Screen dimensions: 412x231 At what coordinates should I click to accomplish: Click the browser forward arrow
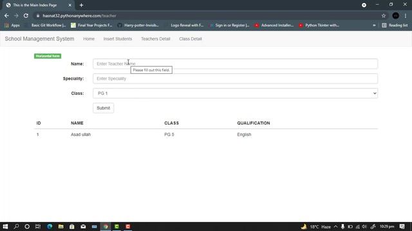(x=16, y=15)
